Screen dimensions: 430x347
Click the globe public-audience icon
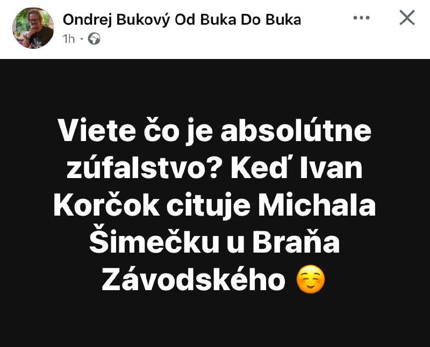[94, 39]
